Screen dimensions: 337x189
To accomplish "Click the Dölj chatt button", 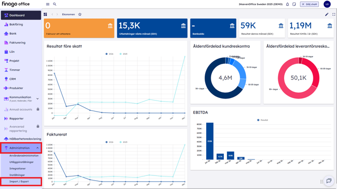I will click(309, 4).
